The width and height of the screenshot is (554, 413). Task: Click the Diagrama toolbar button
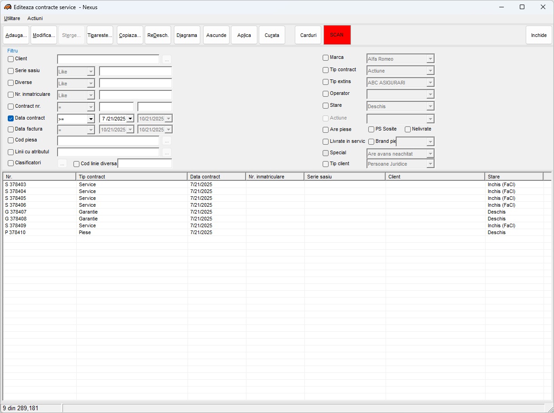pos(187,35)
